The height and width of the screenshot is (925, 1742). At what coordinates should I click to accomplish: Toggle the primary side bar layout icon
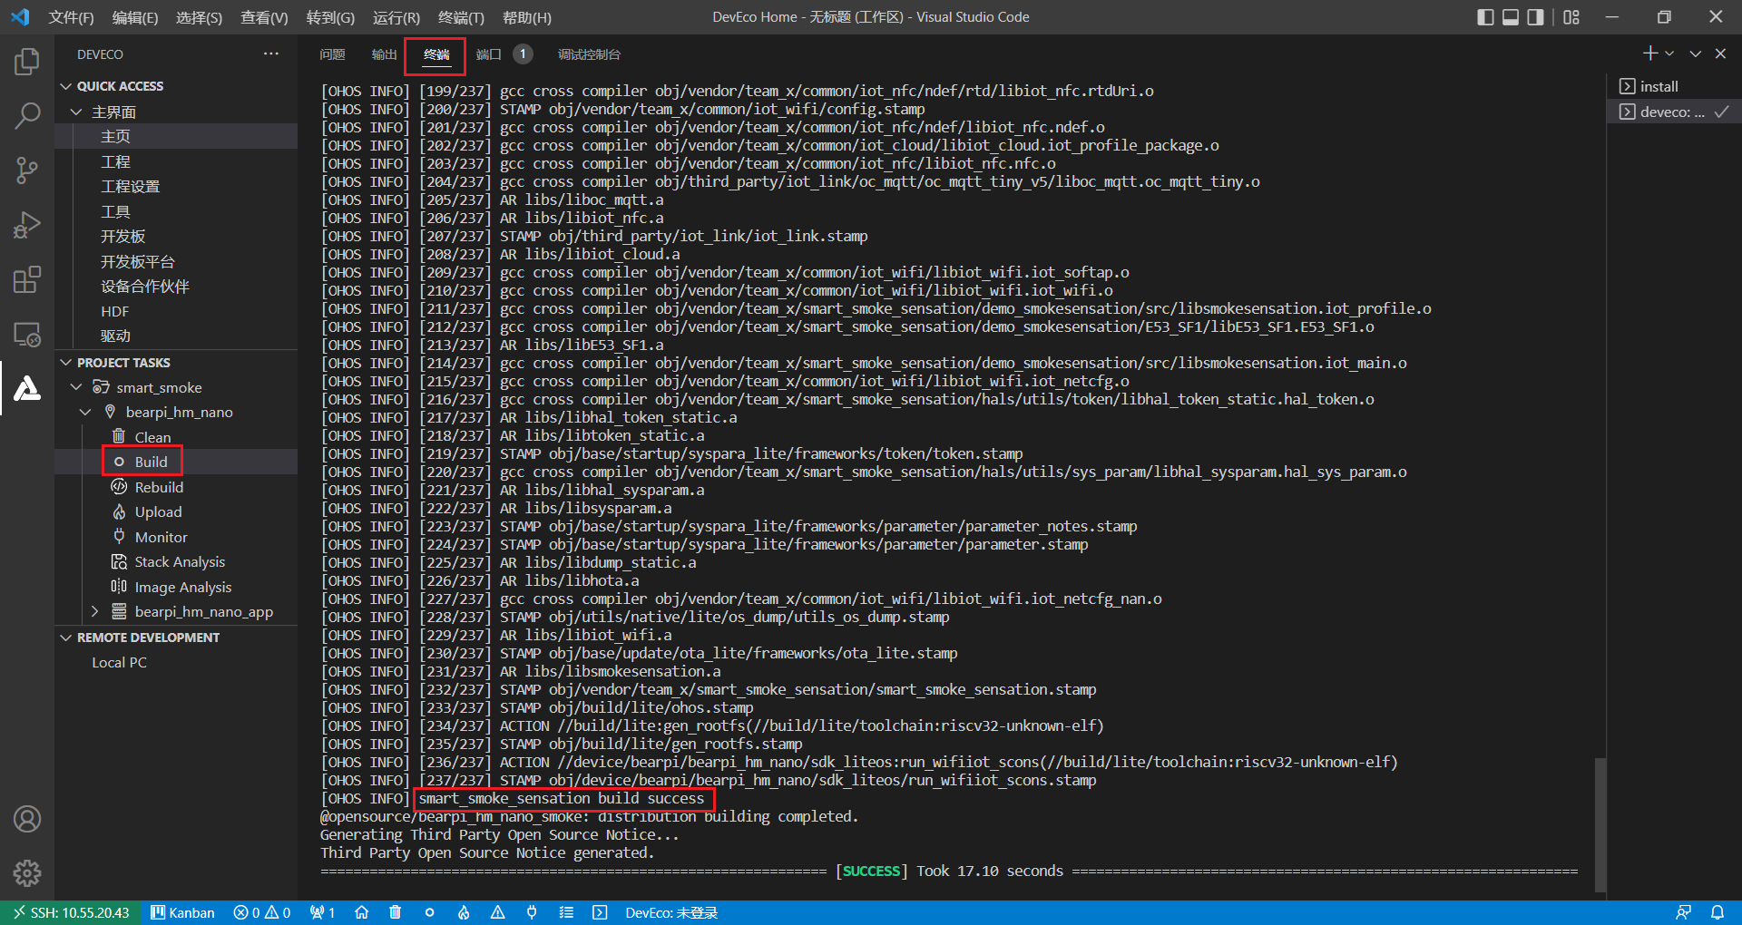1485,17
